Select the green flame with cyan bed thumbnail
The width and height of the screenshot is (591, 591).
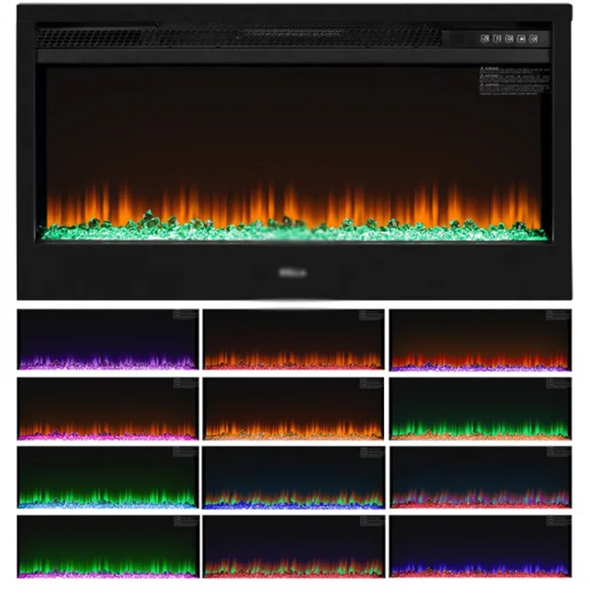point(108,477)
